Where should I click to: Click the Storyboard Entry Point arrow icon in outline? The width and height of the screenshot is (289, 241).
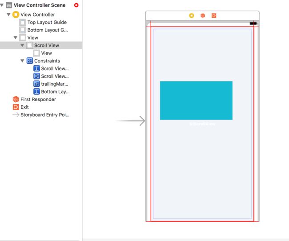point(16,115)
